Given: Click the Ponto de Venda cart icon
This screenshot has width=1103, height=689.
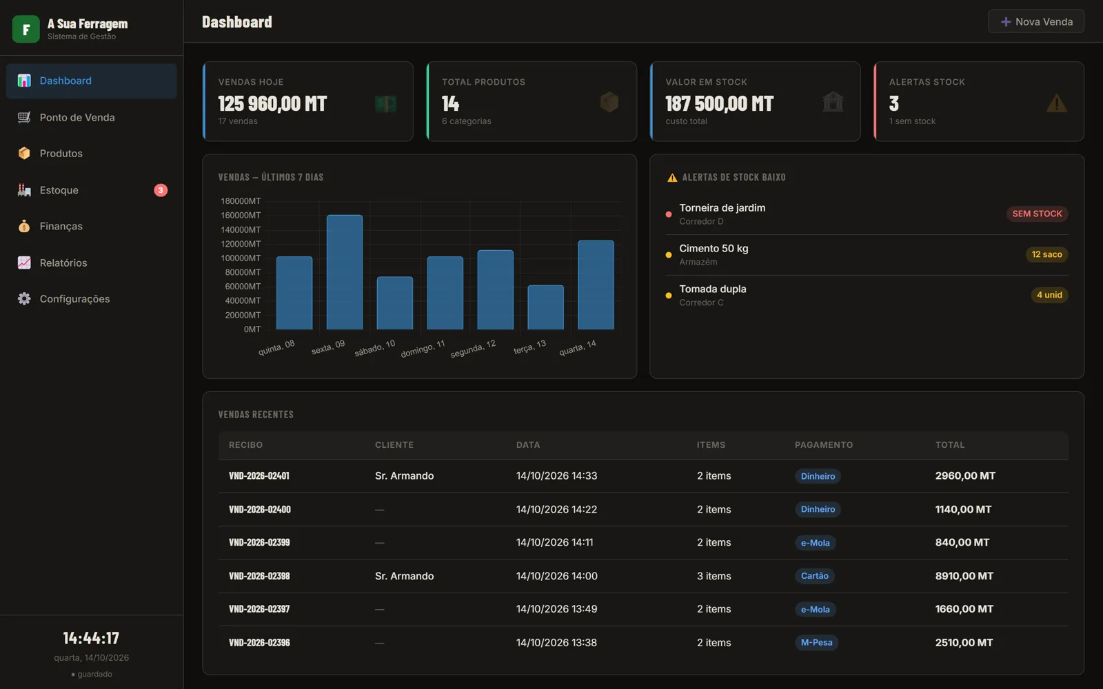Looking at the screenshot, I should click(24, 117).
